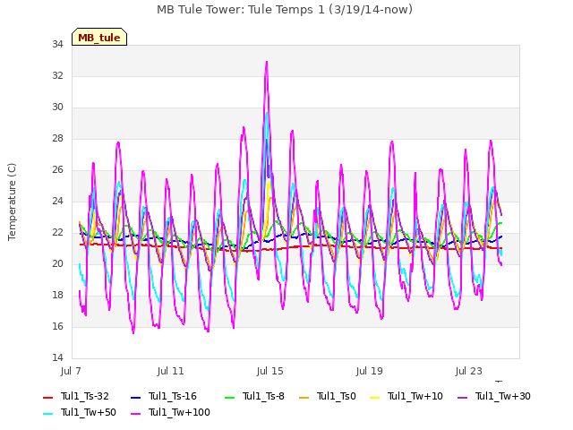Click the Jul 11 x-axis tick label
This screenshot has width=573, height=430.
pyautogui.click(x=170, y=371)
